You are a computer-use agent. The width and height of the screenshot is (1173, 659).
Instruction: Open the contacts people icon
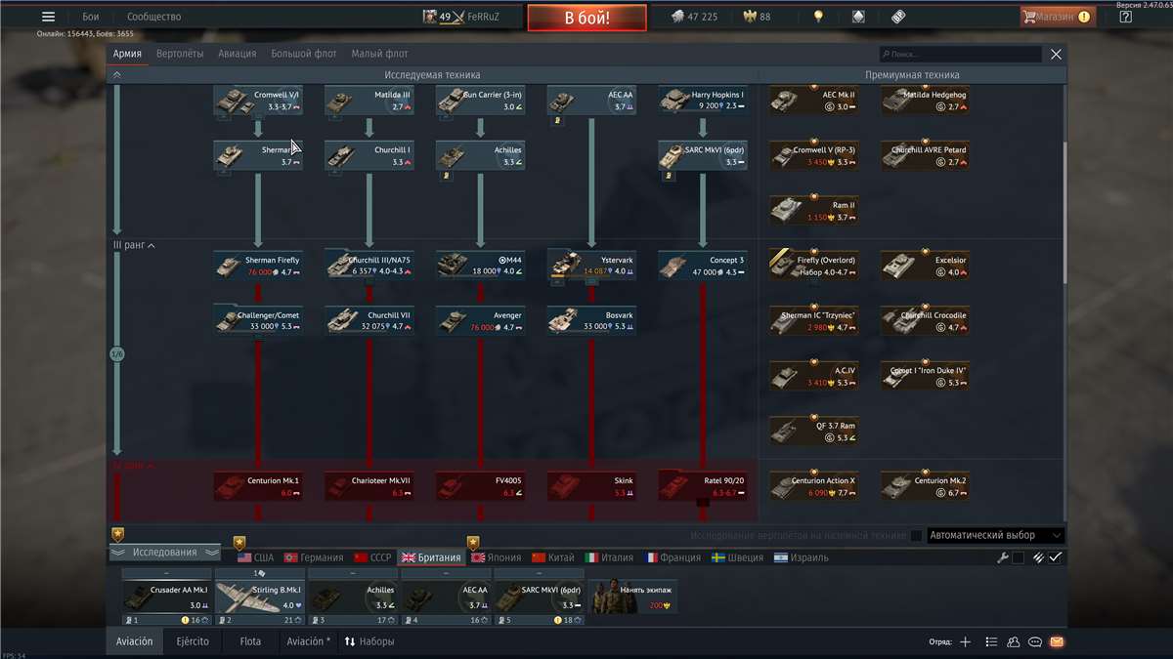click(x=1013, y=642)
